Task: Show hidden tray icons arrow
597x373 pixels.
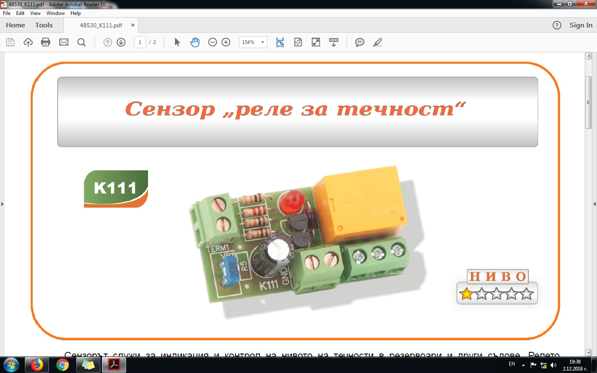Action: (x=523, y=365)
